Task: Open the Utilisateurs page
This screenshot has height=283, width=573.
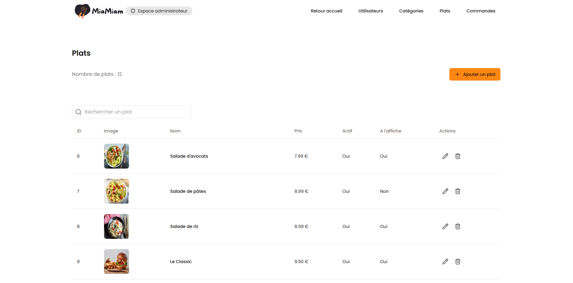Action: pos(371,11)
